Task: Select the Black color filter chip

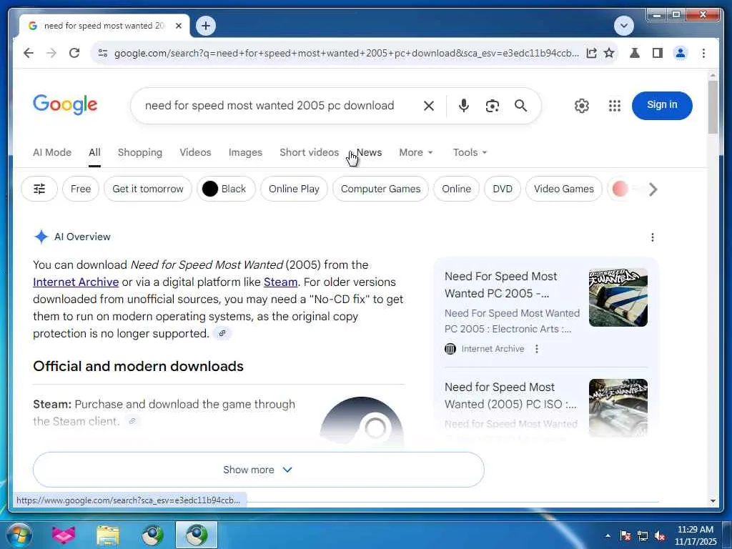Action: [226, 189]
